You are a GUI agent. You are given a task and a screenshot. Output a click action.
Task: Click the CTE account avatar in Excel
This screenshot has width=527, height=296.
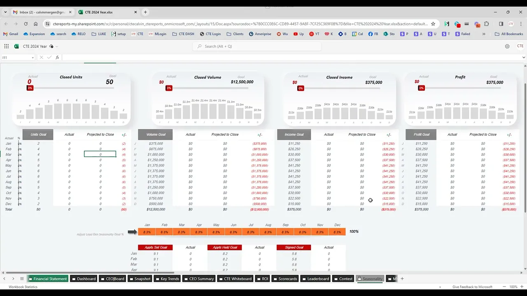[520, 46]
